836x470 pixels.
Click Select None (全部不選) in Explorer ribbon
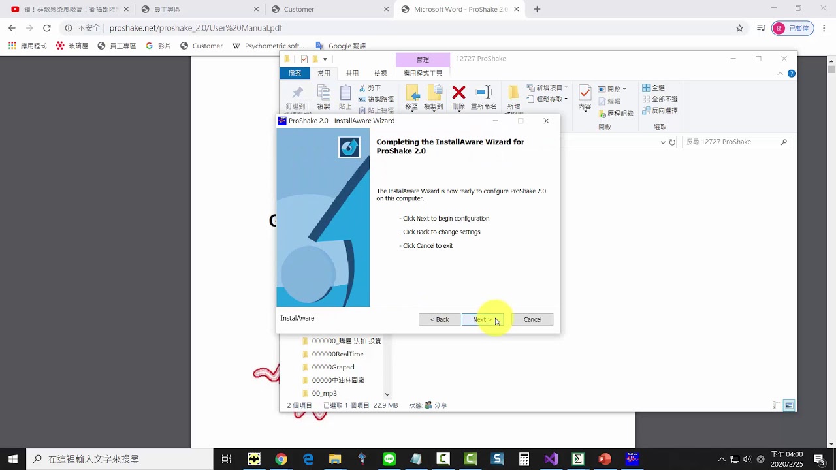pyautogui.click(x=660, y=99)
